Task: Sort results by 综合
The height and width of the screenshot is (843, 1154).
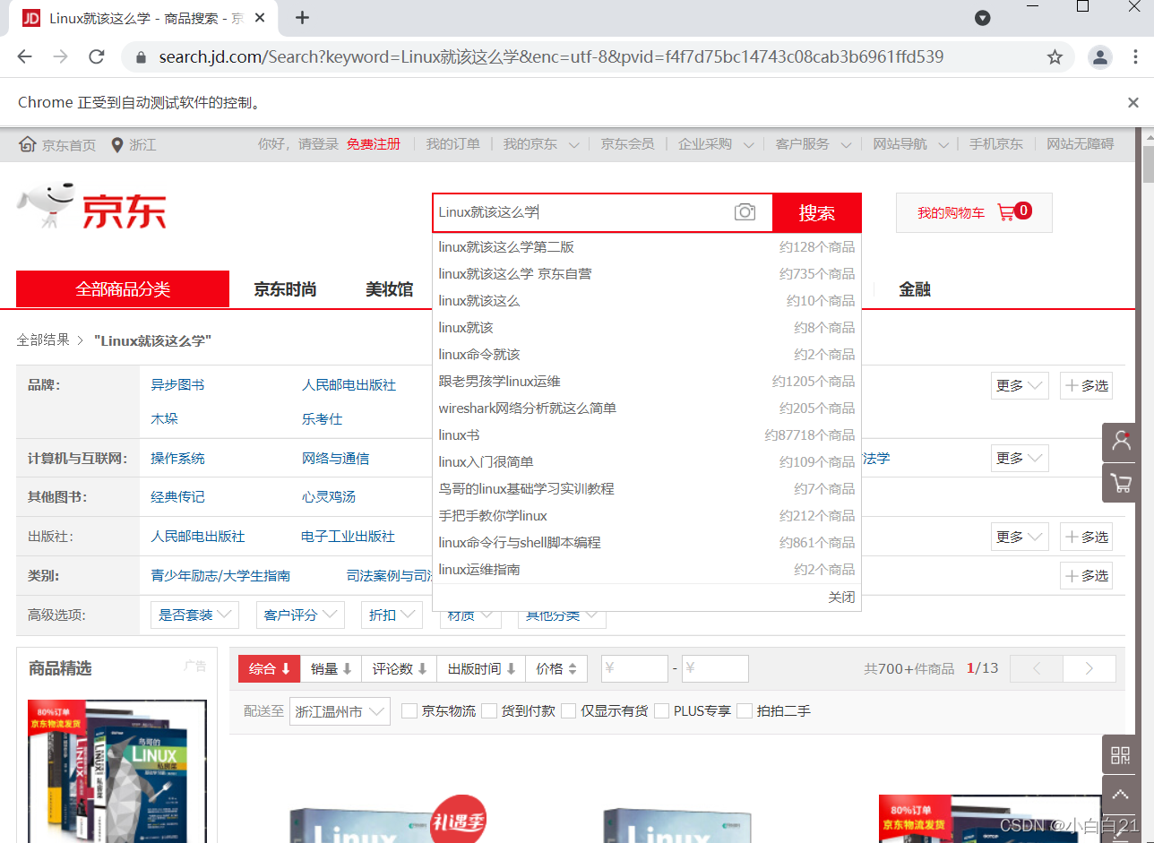Action: (x=269, y=668)
